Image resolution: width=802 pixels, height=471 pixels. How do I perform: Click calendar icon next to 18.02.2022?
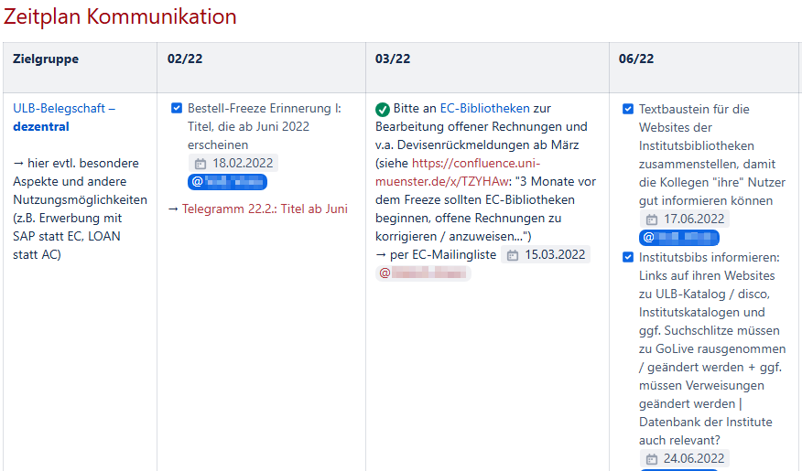point(200,164)
